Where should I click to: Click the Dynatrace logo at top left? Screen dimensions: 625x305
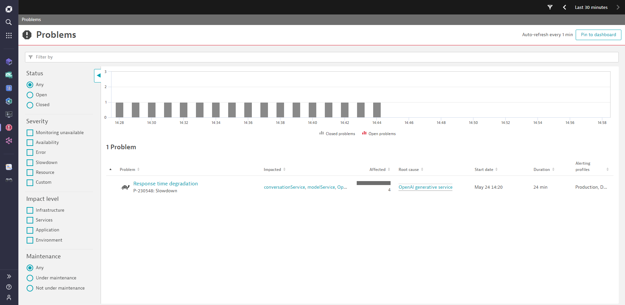(9, 9)
